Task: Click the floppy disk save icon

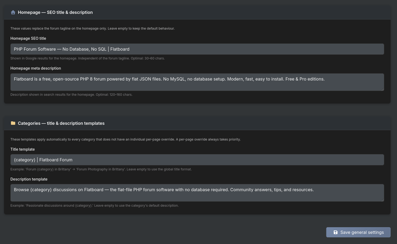Action: 336,233
